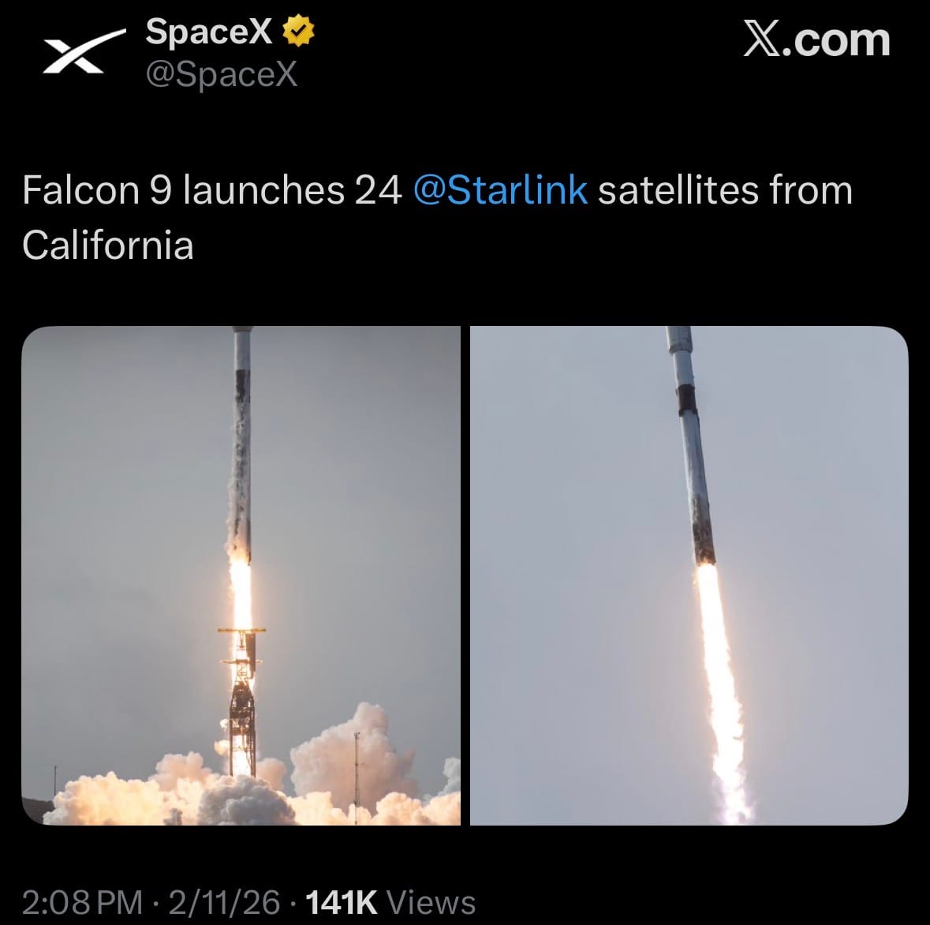Click the @SpaceX handle
Viewport: 930px width, 925px height.
(x=222, y=74)
